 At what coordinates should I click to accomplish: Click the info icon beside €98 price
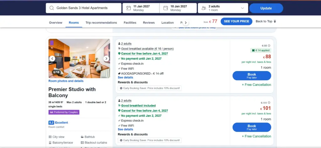pyautogui.click(x=269, y=46)
